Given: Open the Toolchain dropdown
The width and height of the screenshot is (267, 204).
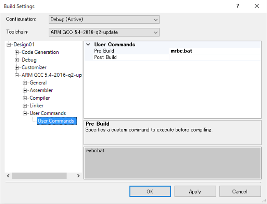Looking at the screenshot, I should [104, 32].
